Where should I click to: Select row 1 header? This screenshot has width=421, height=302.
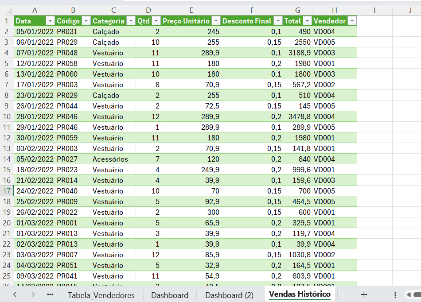click(x=7, y=21)
